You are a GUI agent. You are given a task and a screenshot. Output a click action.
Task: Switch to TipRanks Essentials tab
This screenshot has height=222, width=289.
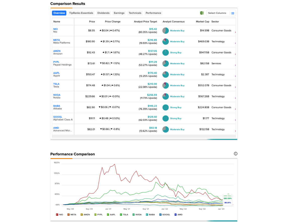click(x=81, y=13)
